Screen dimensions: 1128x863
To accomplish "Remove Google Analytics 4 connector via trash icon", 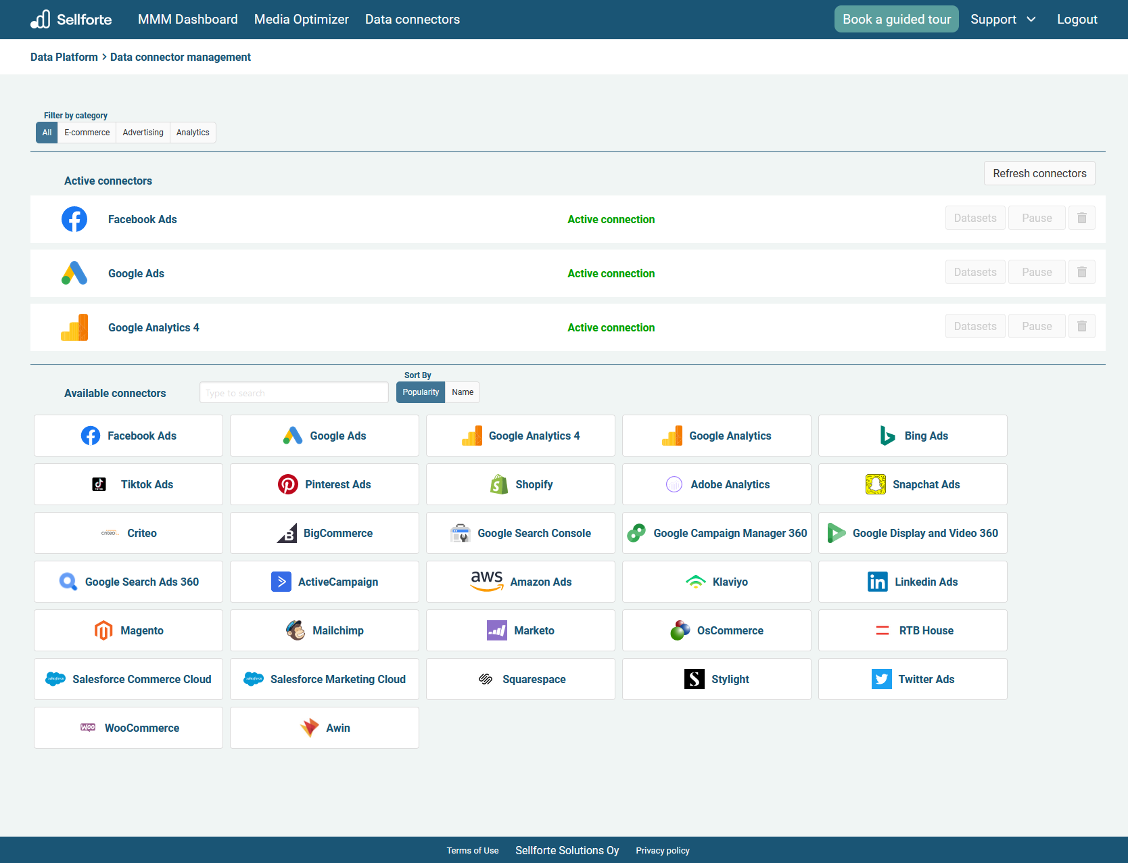I will point(1081,326).
